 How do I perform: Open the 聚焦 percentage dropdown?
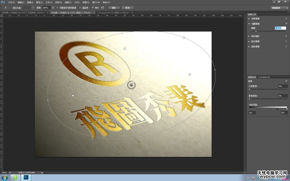pyautogui.click(x=53, y=8)
